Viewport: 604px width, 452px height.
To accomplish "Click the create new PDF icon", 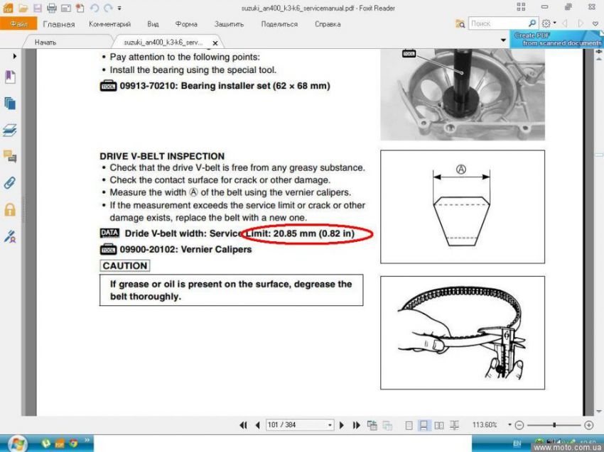I will tap(80, 8).
